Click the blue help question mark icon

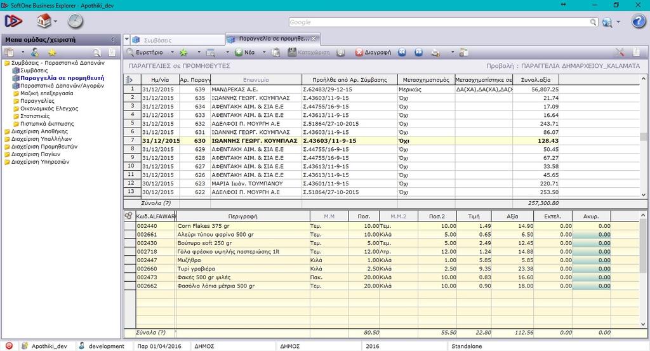coord(639,21)
